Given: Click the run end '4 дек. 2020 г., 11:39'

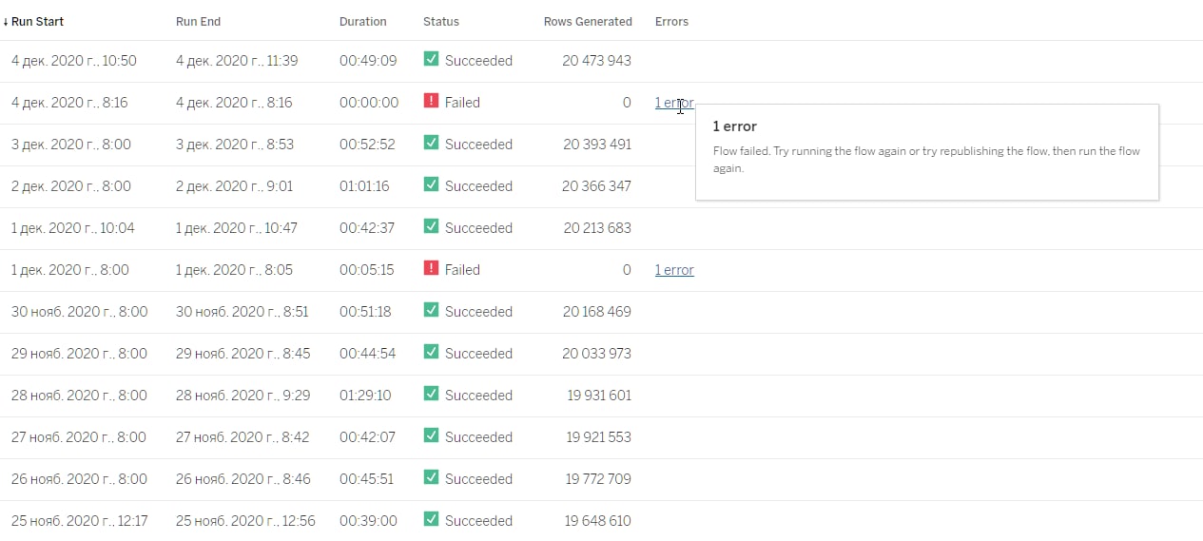Looking at the screenshot, I should [237, 61].
